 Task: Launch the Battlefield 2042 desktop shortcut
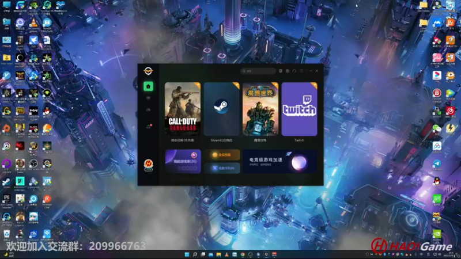point(20,184)
